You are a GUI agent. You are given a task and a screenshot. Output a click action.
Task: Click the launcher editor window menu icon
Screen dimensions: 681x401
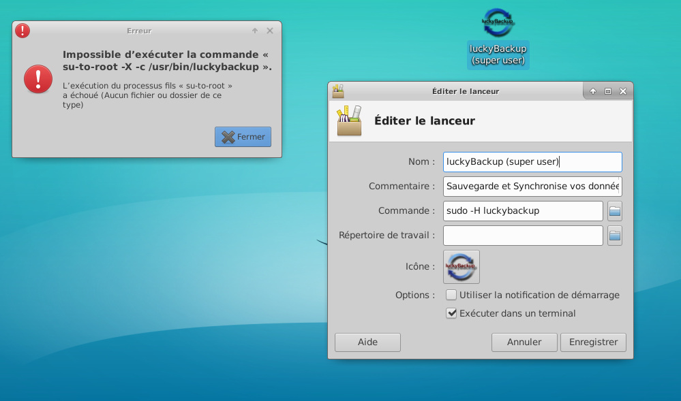click(338, 91)
